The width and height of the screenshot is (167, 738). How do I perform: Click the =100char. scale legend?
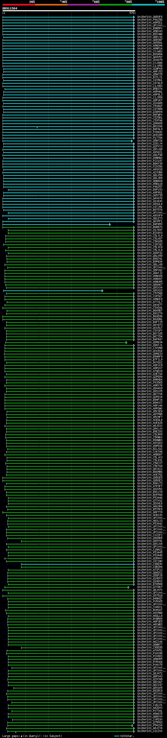[x=124, y=736]
